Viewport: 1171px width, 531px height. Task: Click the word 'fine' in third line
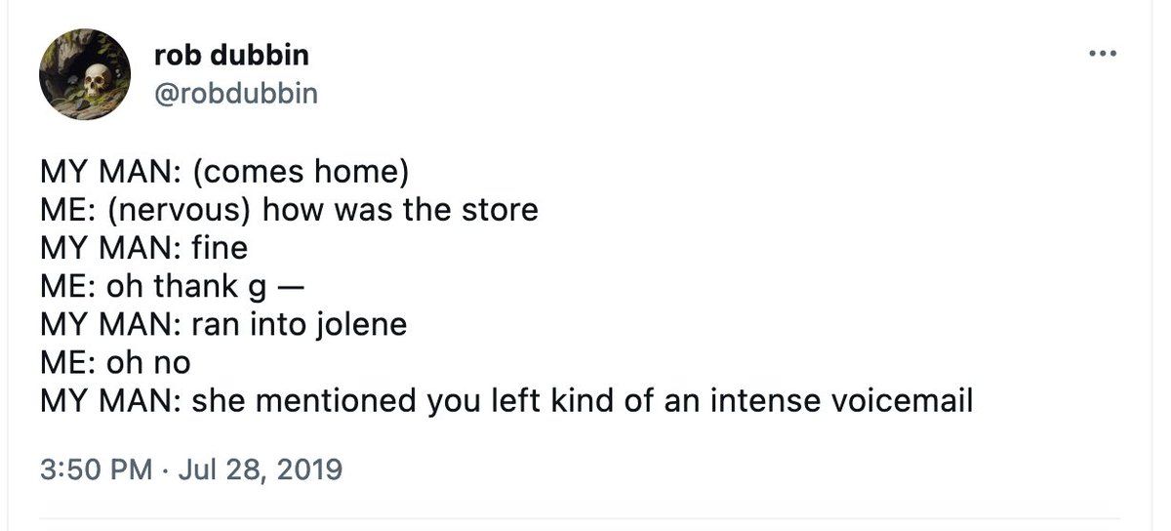(220, 248)
